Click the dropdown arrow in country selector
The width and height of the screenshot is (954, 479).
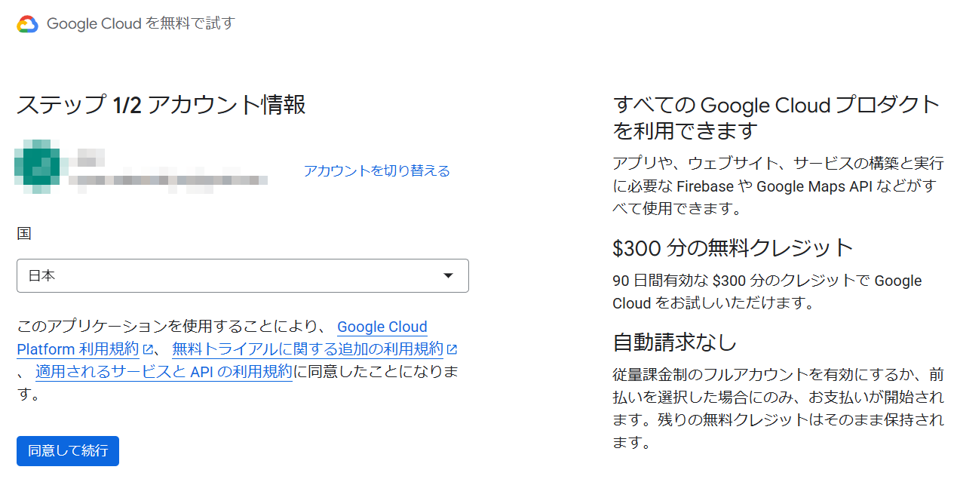448,276
